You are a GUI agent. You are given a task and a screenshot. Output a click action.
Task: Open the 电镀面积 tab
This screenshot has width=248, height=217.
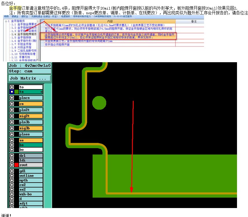click(x=65, y=16)
